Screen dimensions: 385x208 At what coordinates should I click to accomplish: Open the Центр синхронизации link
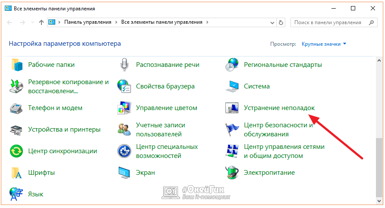[x=63, y=151]
